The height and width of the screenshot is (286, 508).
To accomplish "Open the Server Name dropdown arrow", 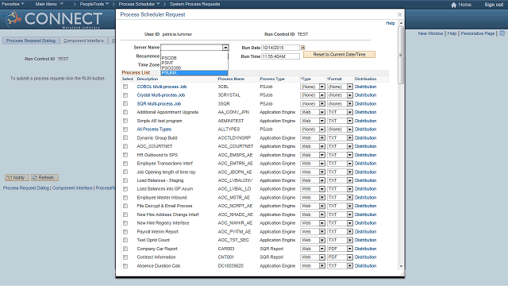I will pyautogui.click(x=225, y=48).
